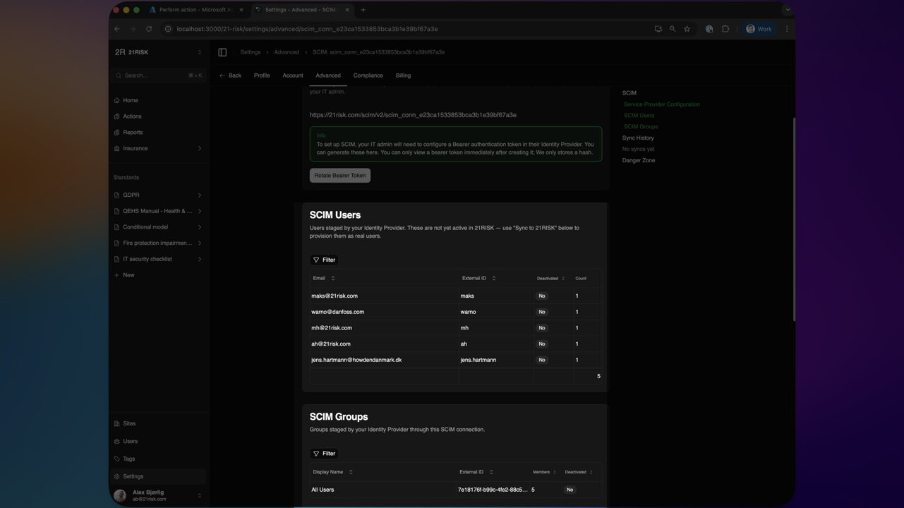The width and height of the screenshot is (904, 508).
Task: Switch to the Billing tab
Action: tap(403, 75)
